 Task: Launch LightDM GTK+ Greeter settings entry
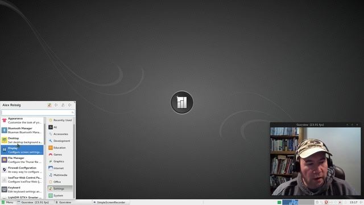pyautogui.click(x=22, y=197)
